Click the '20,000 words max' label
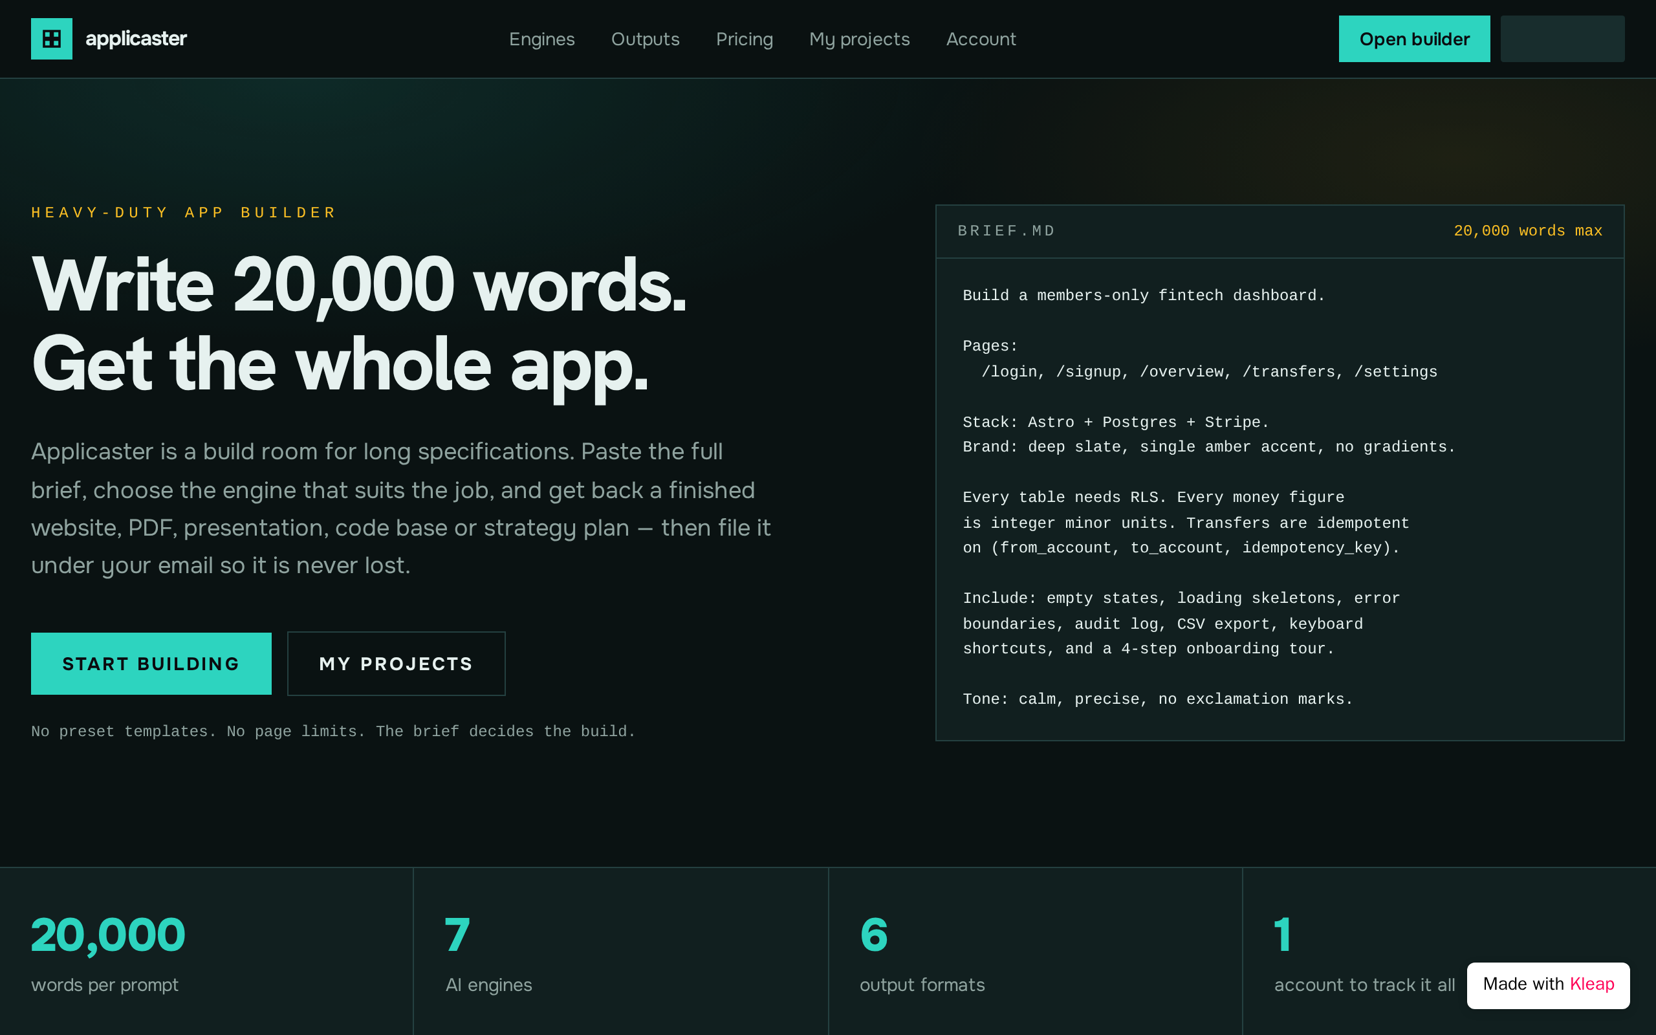Screen dimensions: 1656x1035 pos(1527,231)
